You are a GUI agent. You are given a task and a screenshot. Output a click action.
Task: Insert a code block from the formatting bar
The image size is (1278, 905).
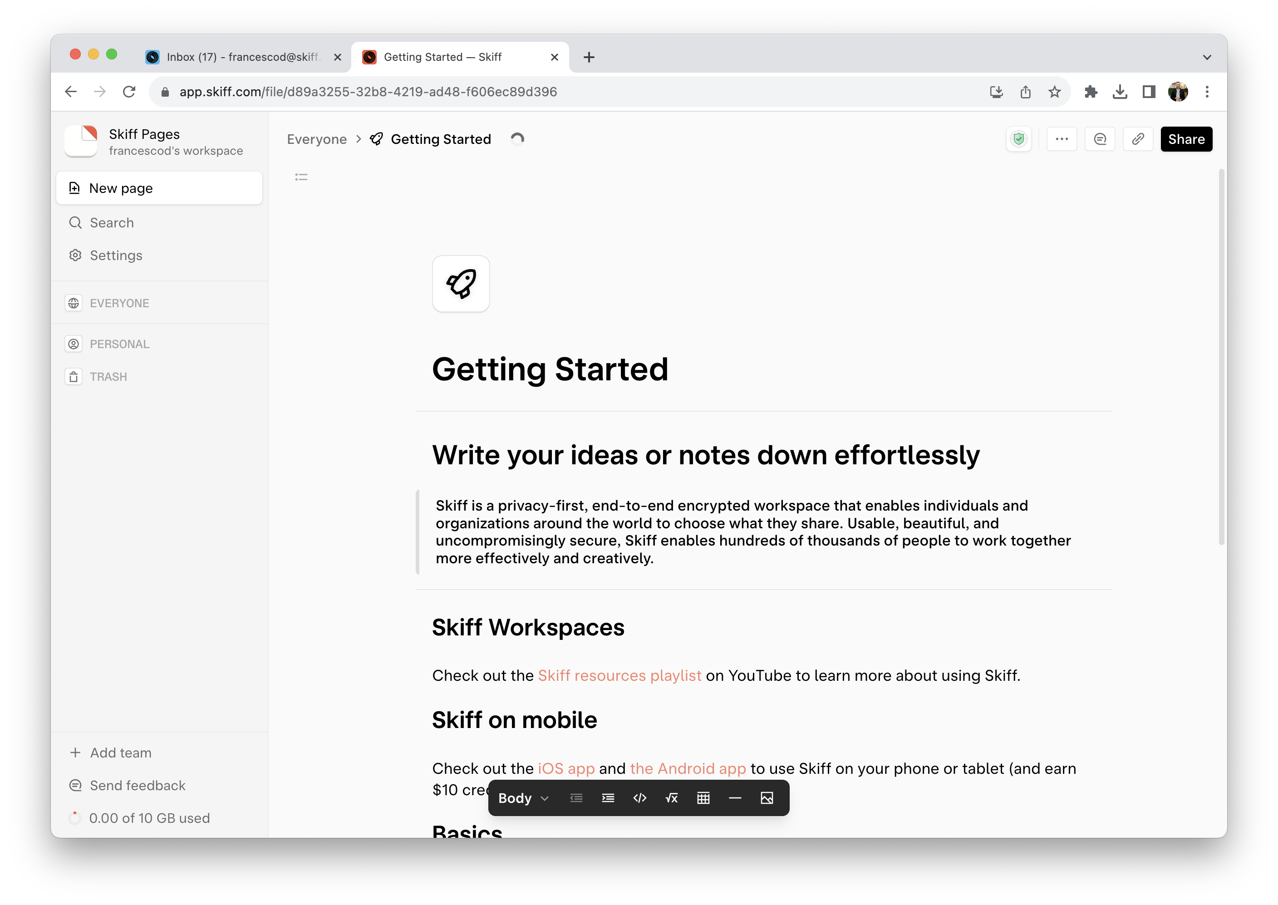(639, 798)
